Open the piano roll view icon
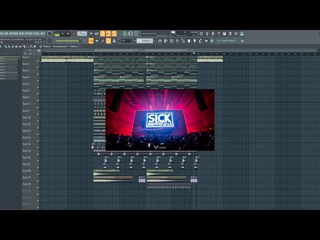 (x=165, y=41)
